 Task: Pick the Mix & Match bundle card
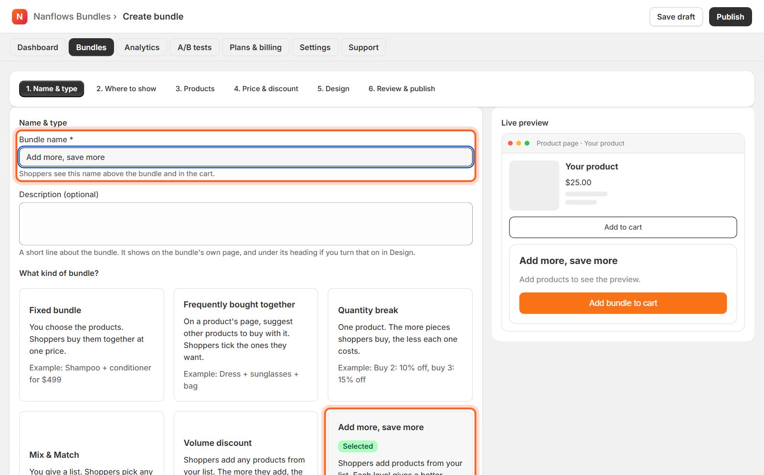pos(92,443)
